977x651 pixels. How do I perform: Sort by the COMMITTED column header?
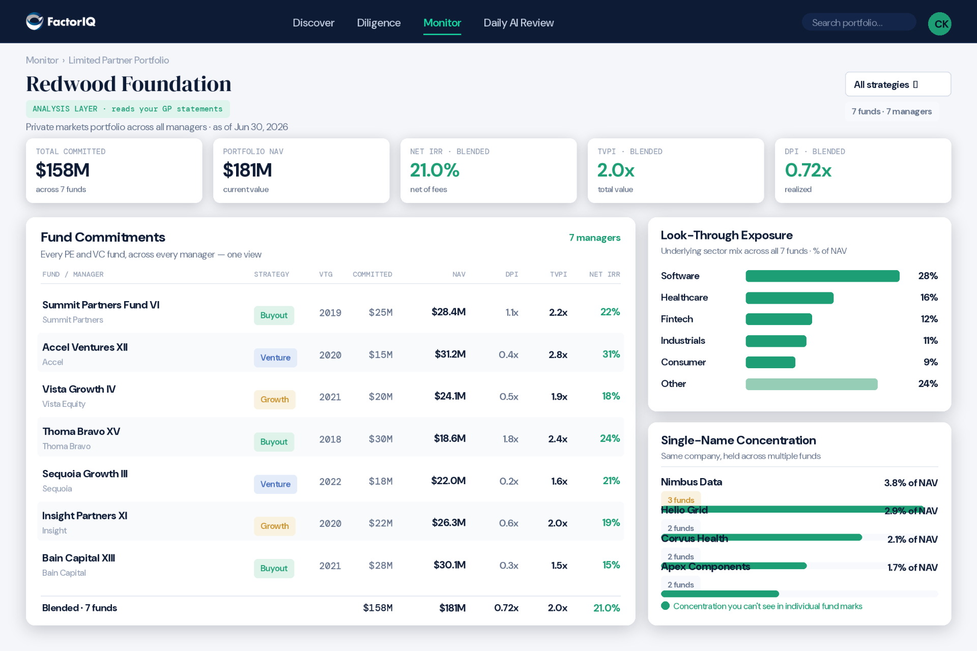tap(372, 274)
